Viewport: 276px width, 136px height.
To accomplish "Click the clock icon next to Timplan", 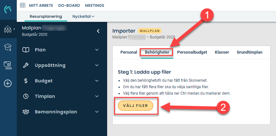I will point(26,96).
